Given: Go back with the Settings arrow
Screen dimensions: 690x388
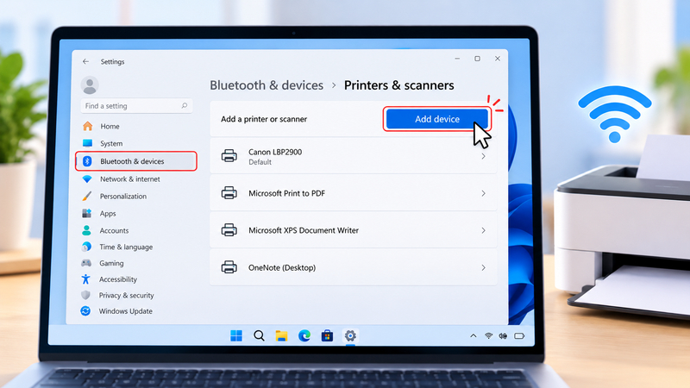Looking at the screenshot, I should [85, 61].
